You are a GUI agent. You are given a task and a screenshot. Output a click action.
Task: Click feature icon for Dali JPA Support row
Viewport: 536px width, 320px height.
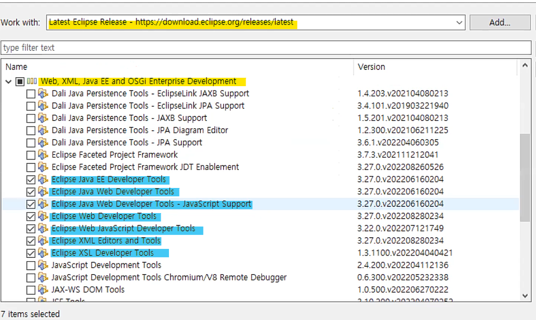tap(43, 143)
